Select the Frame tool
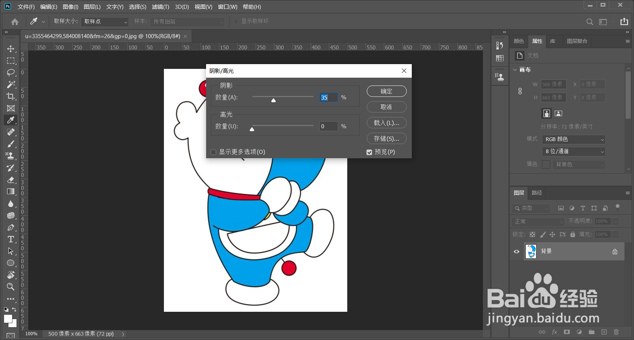The image size is (634, 340). [x=11, y=108]
